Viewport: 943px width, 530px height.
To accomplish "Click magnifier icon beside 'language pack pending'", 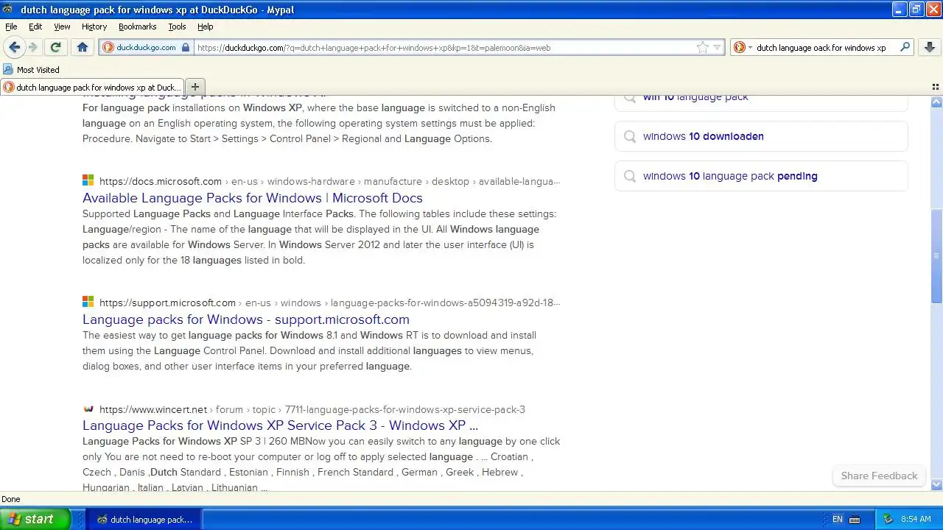I will 629,176.
